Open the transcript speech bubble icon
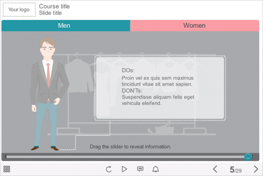 coord(140,169)
